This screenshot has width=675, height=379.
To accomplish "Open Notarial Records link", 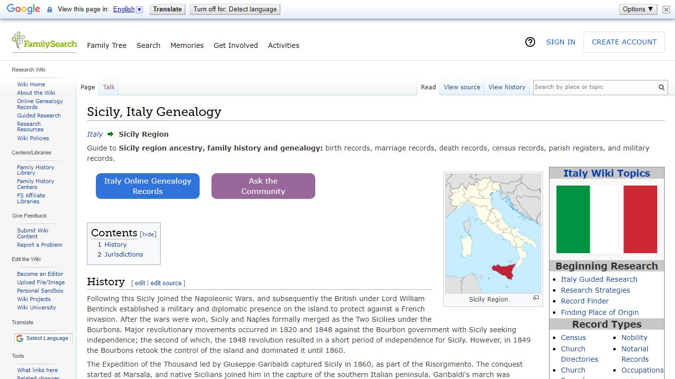I will (635, 354).
